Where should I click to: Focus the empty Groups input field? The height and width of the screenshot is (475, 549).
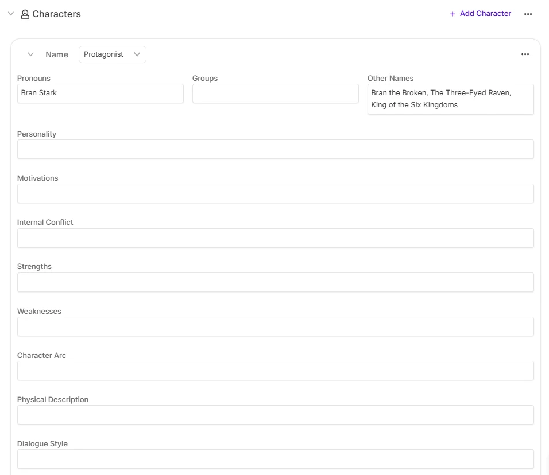pyautogui.click(x=275, y=94)
